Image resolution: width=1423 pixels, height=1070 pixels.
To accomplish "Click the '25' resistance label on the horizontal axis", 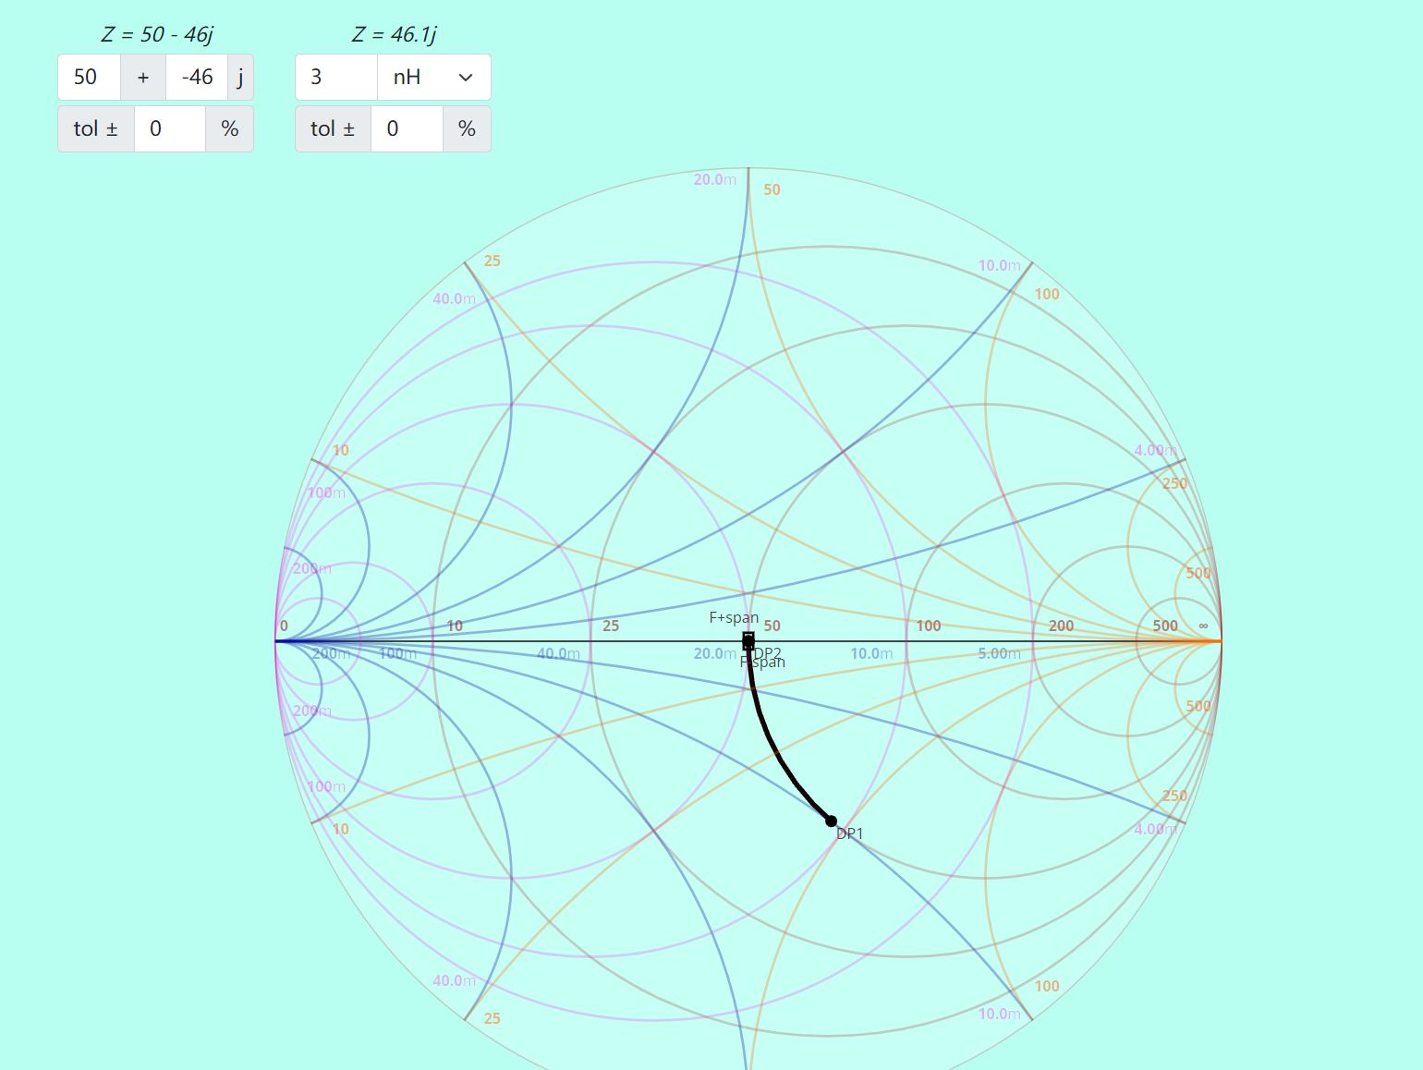I will (611, 626).
